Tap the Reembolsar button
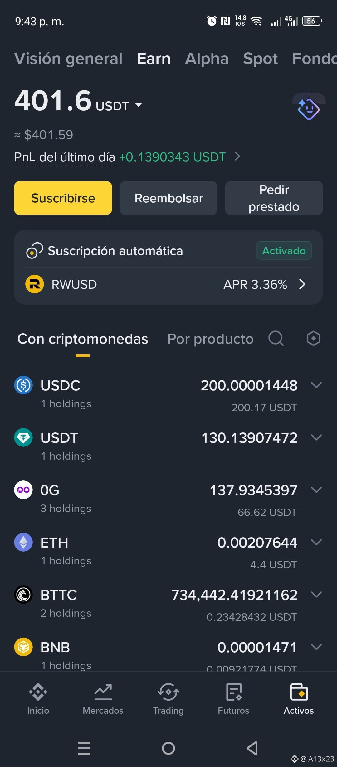 (x=168, y=198)
